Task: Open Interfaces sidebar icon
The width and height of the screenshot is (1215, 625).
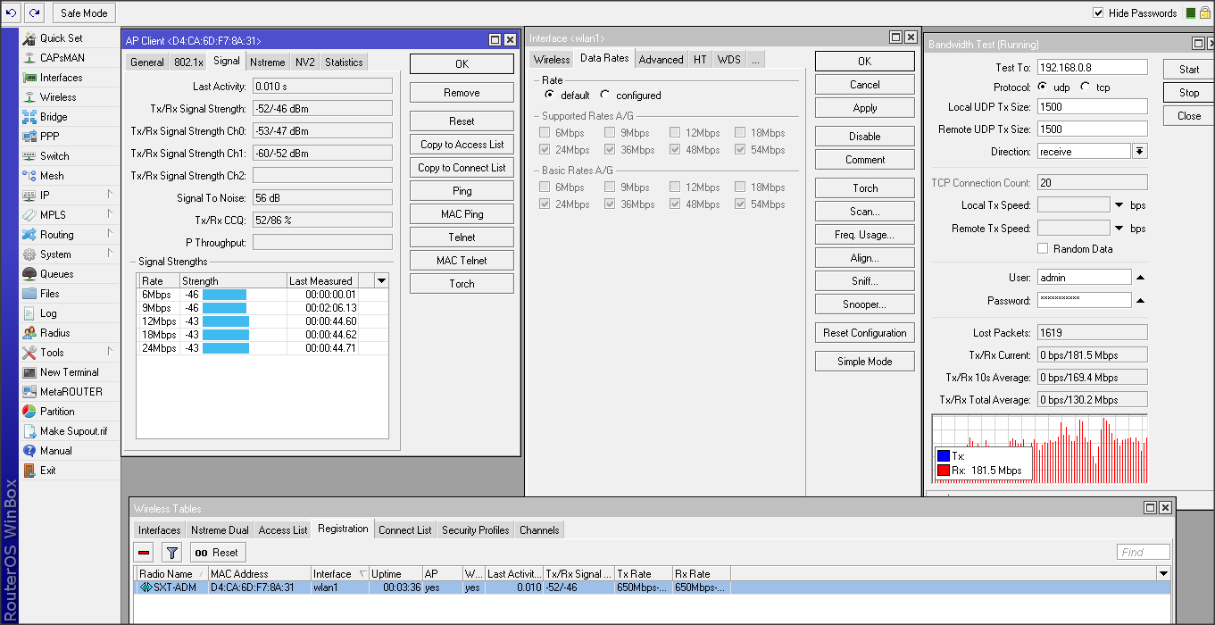Action: point(29,78)
